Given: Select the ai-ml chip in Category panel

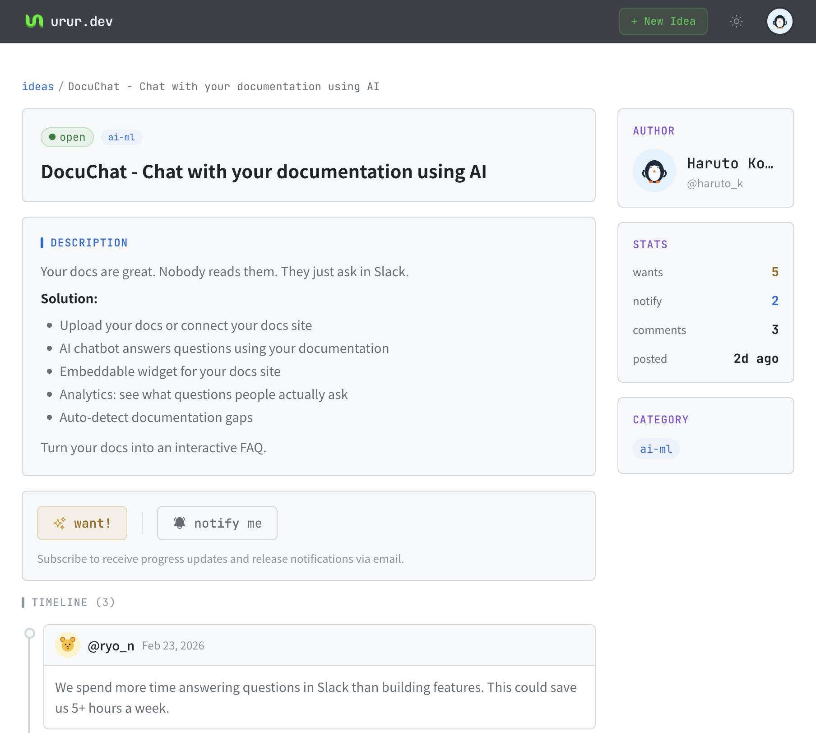Looking at the screenshot, I should (655, 449).
